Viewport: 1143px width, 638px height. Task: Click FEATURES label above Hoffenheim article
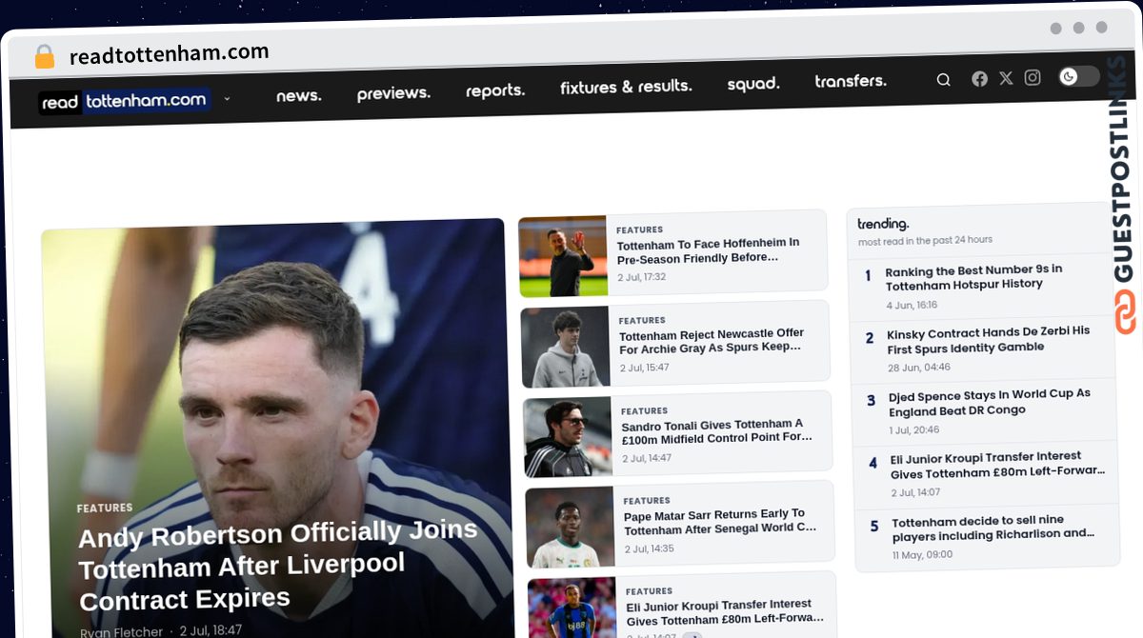tap(639, 230)
